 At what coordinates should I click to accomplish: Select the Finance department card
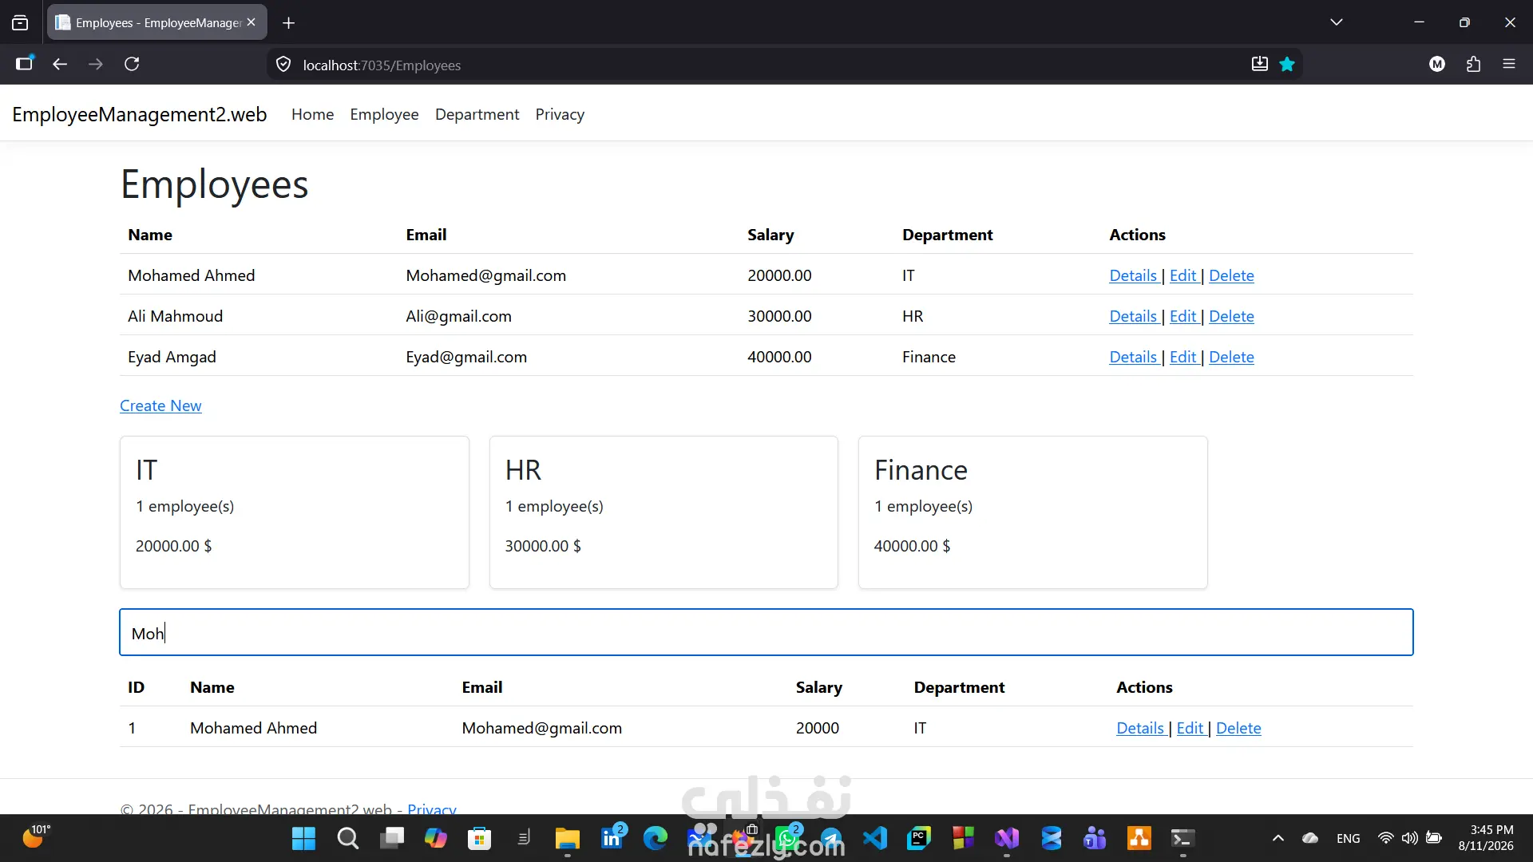point(1032,512)
